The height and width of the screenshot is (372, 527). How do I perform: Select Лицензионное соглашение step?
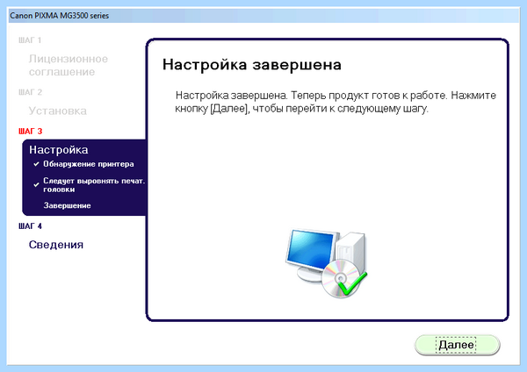click(x=69, y=65)
